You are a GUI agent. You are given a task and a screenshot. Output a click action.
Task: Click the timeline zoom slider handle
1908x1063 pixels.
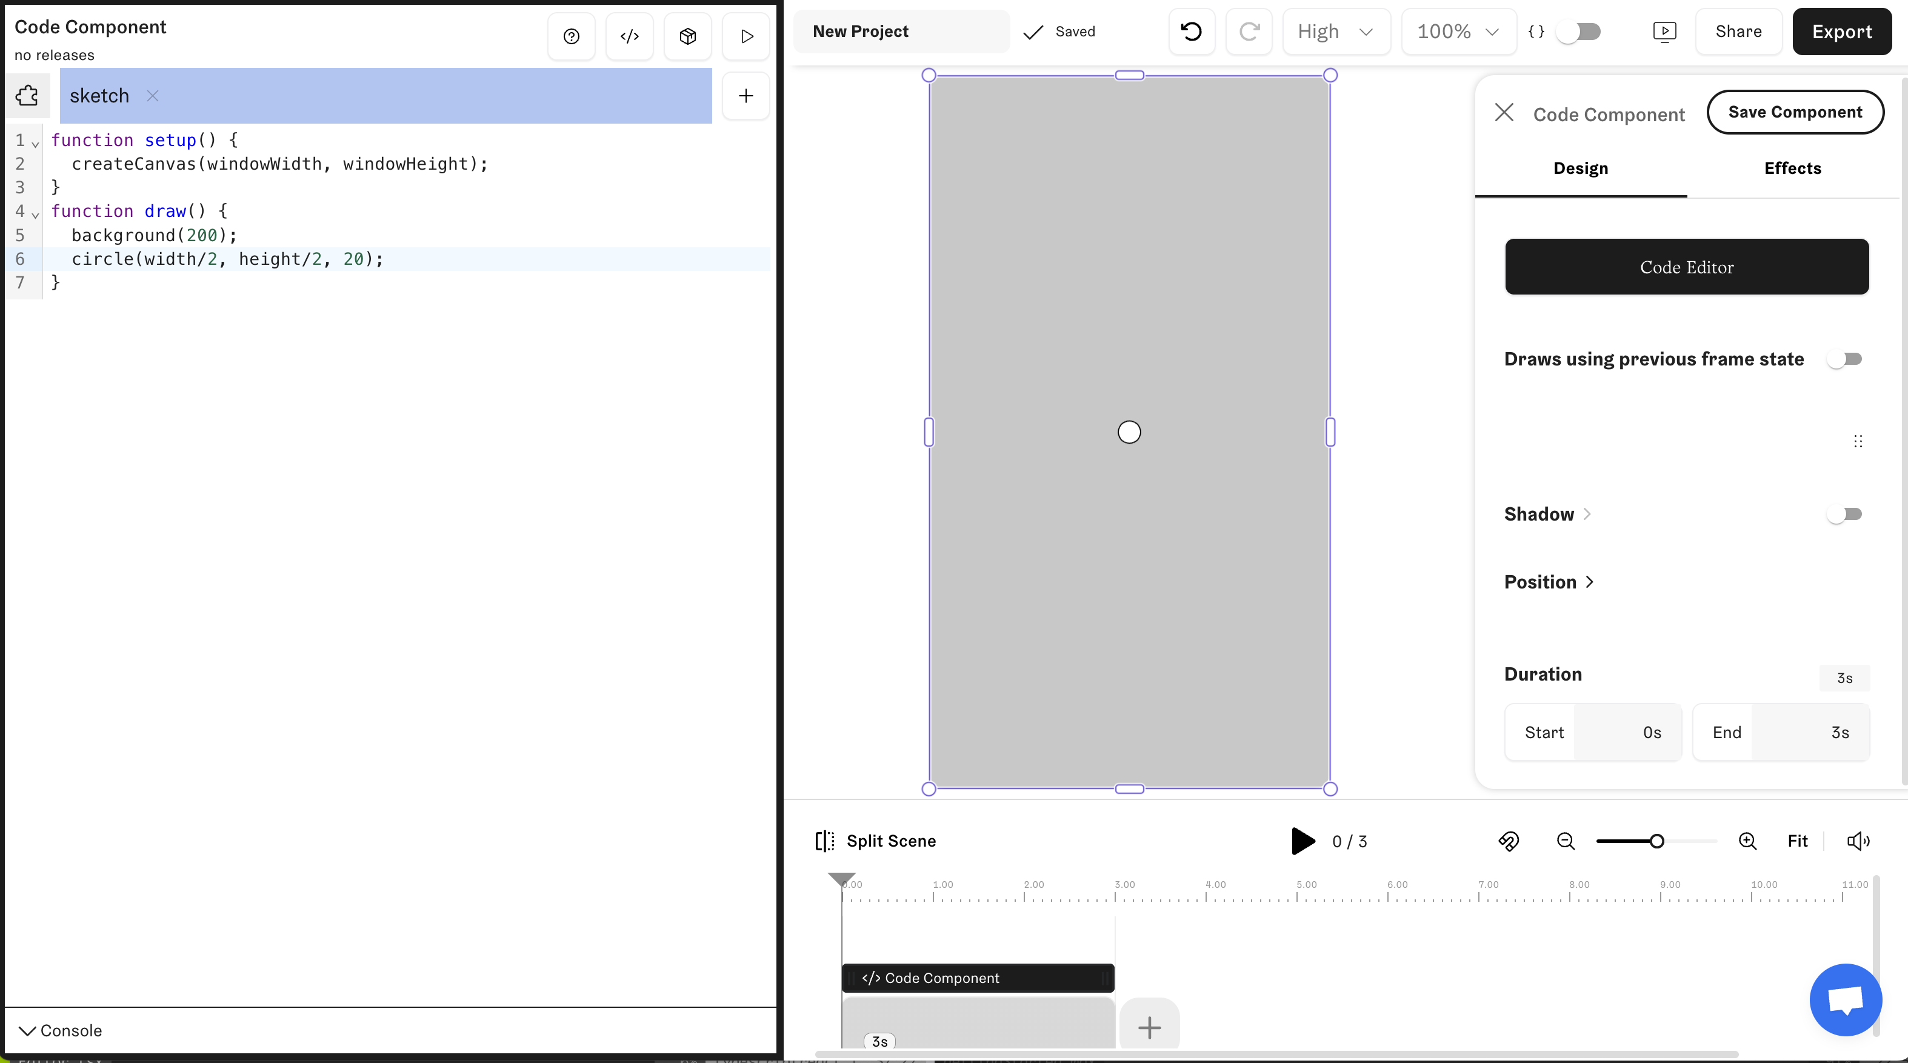point(1657,841)
